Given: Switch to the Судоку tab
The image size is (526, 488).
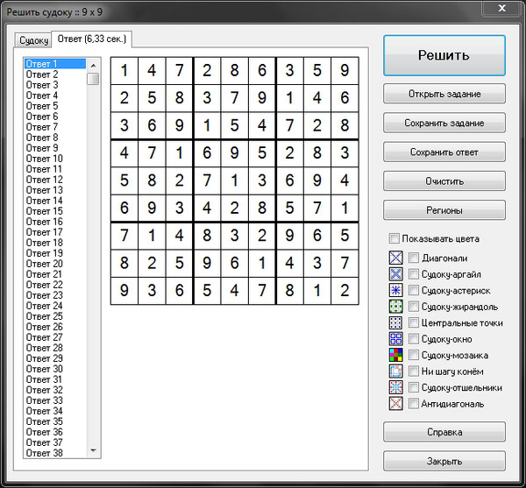Looking at the screenshot, I should point(33,40).
